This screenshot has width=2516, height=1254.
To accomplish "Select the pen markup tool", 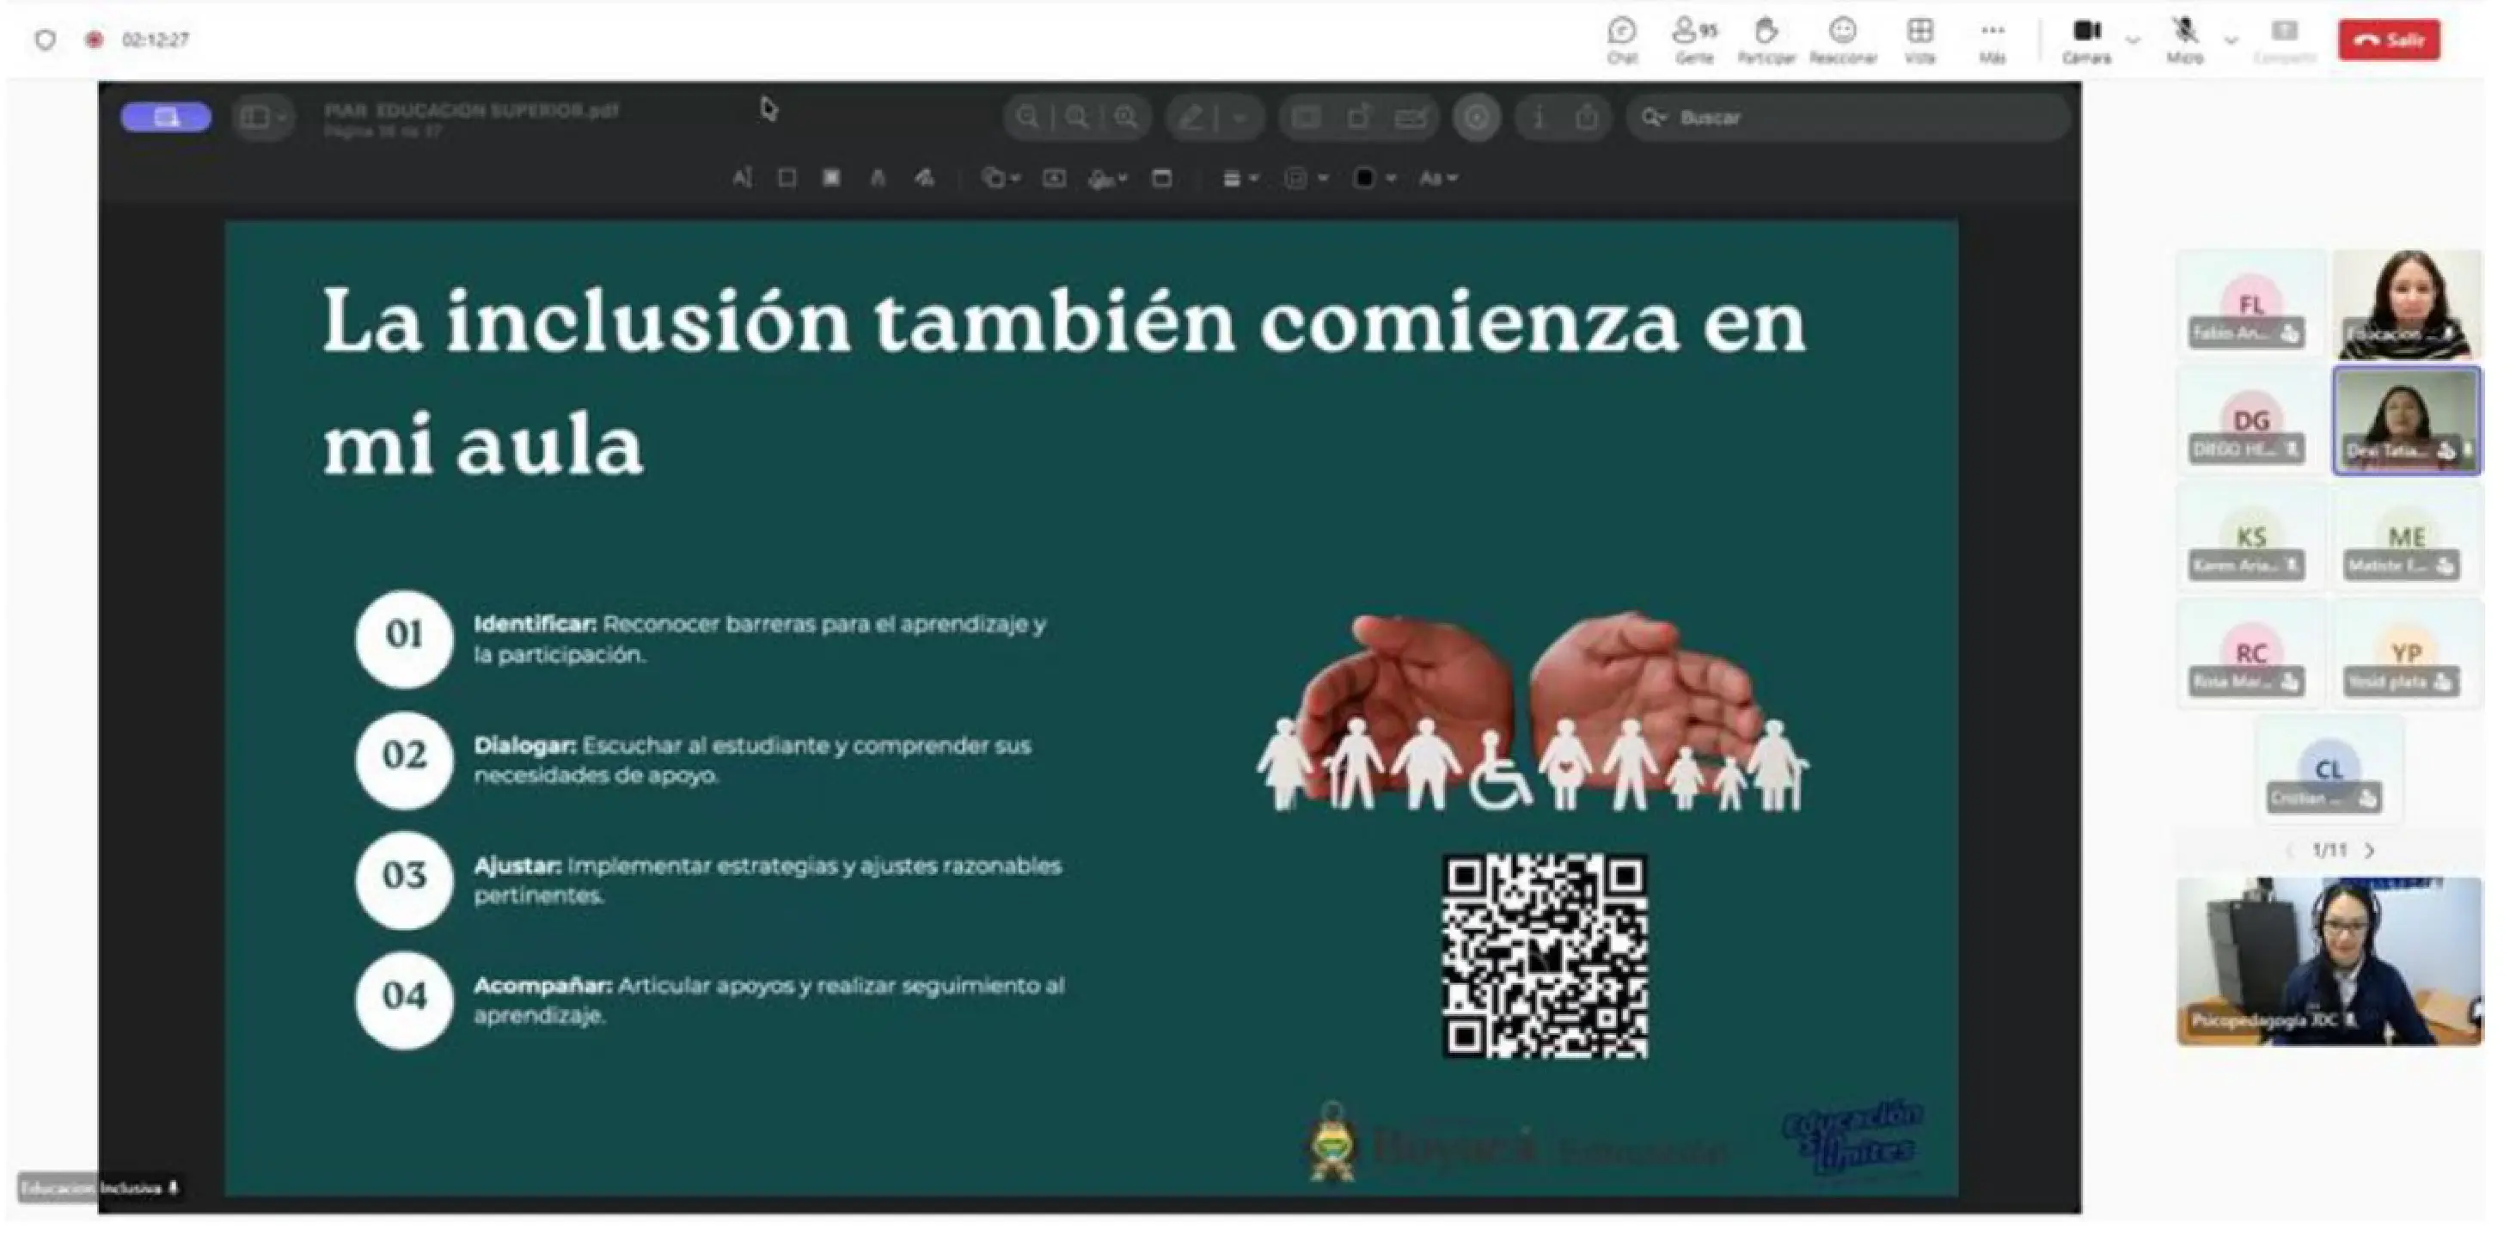I will tap(1191, 118).
